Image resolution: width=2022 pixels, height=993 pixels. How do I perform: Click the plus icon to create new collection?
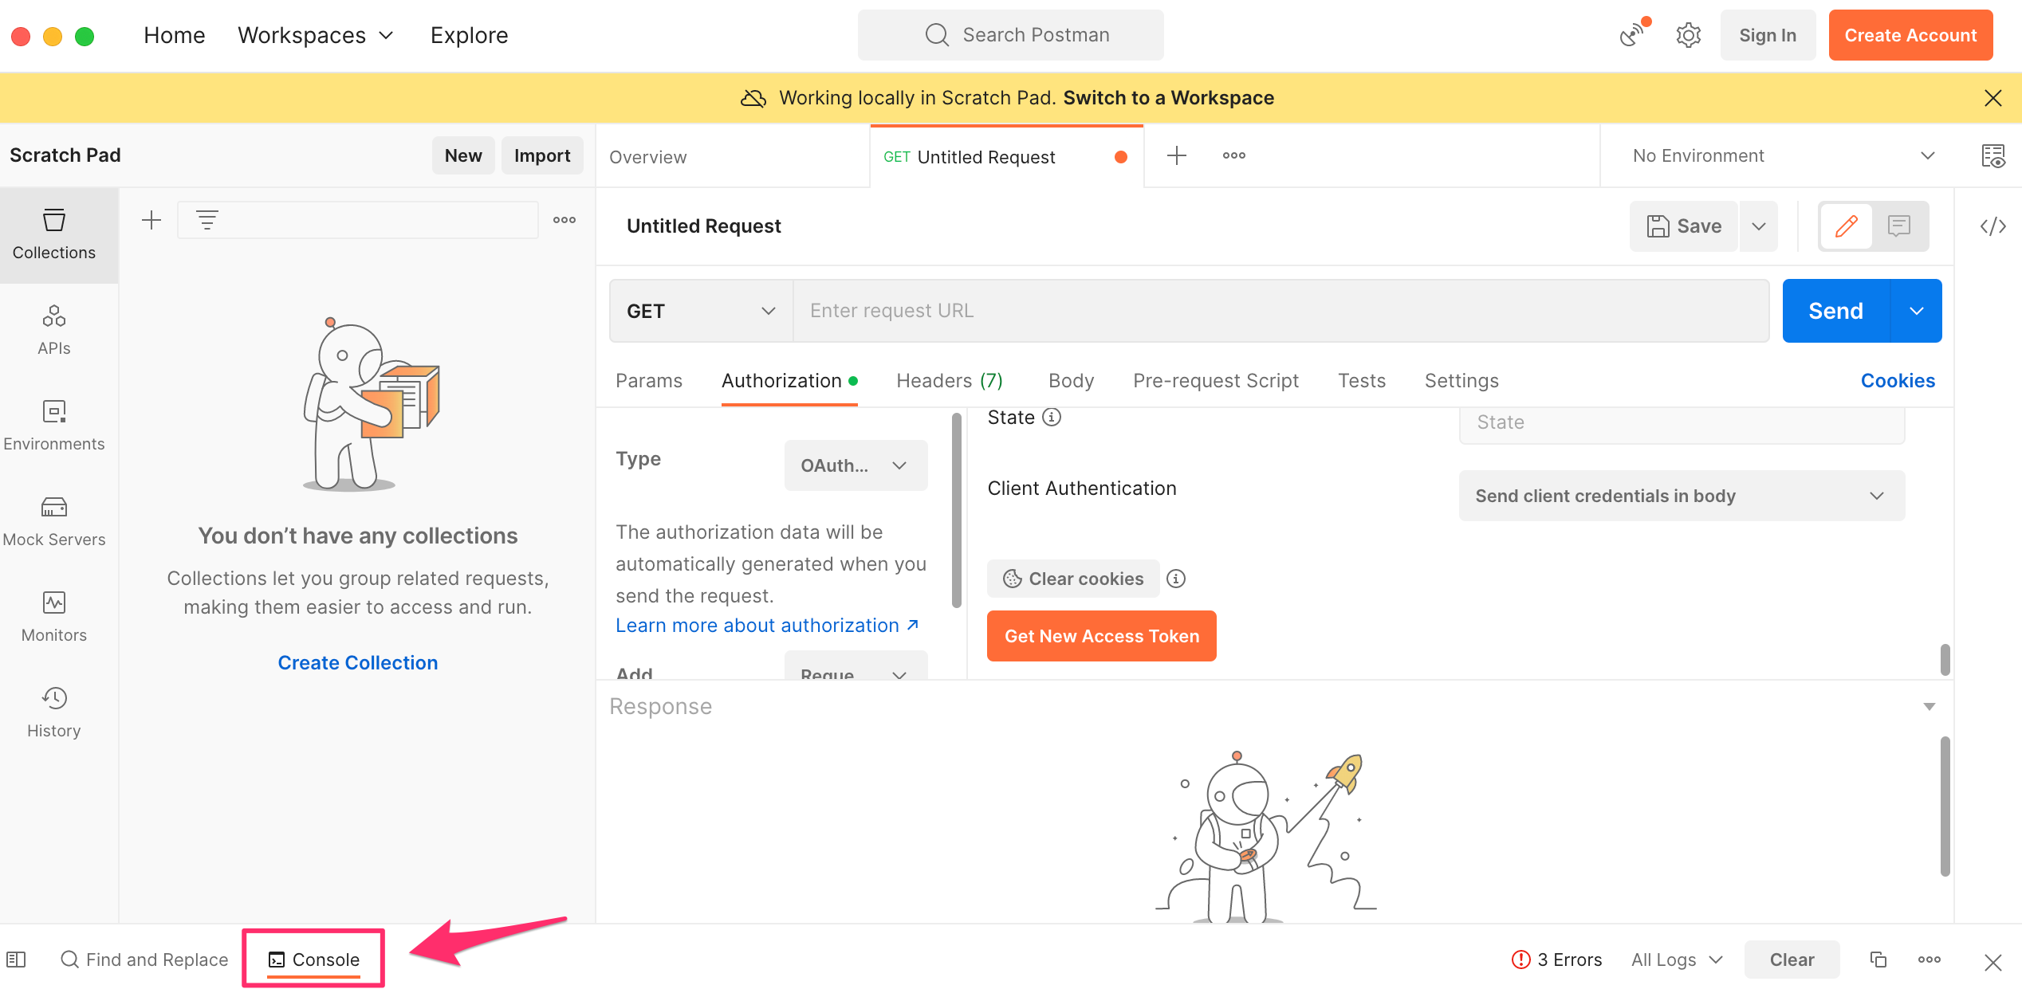pos(151,220)
